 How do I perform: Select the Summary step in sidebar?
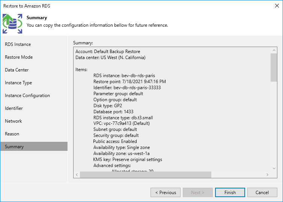(14, 147)
